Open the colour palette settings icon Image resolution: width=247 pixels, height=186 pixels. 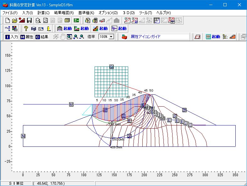(x=15, y=29)
